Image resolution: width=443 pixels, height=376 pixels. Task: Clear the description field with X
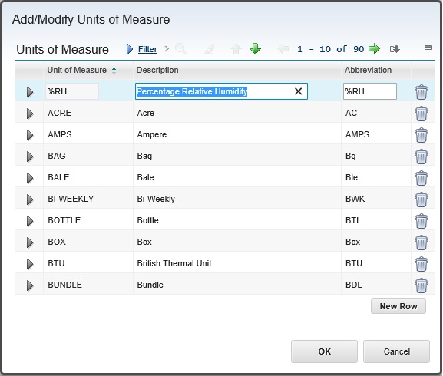tap(299, 91)
